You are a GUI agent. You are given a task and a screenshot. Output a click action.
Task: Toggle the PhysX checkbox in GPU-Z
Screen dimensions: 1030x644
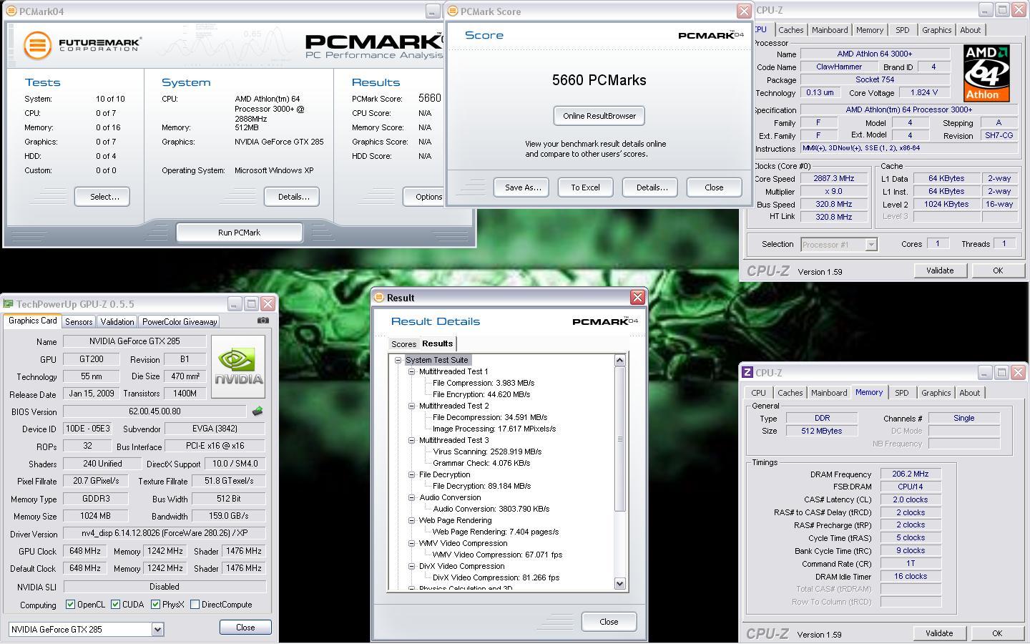point(155,605)
